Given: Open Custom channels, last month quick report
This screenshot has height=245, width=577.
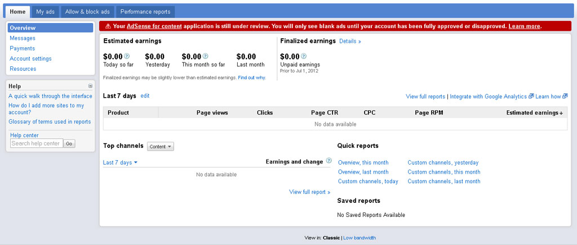Looking at the screenshot, I should (x=444, y=181).
